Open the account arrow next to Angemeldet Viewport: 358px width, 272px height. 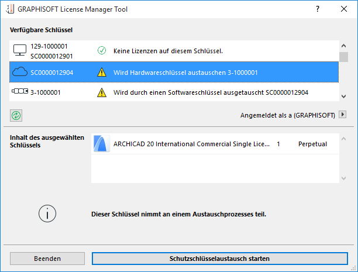343,115
